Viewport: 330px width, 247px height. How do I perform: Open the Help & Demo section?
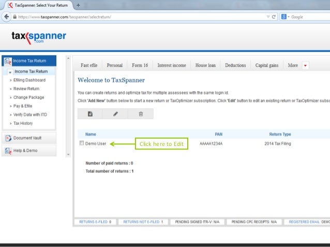[x=29, y=151]
